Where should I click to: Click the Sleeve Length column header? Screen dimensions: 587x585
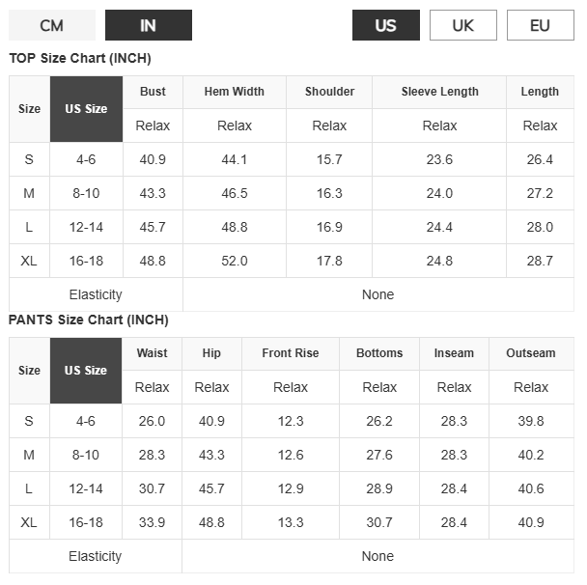439,92
